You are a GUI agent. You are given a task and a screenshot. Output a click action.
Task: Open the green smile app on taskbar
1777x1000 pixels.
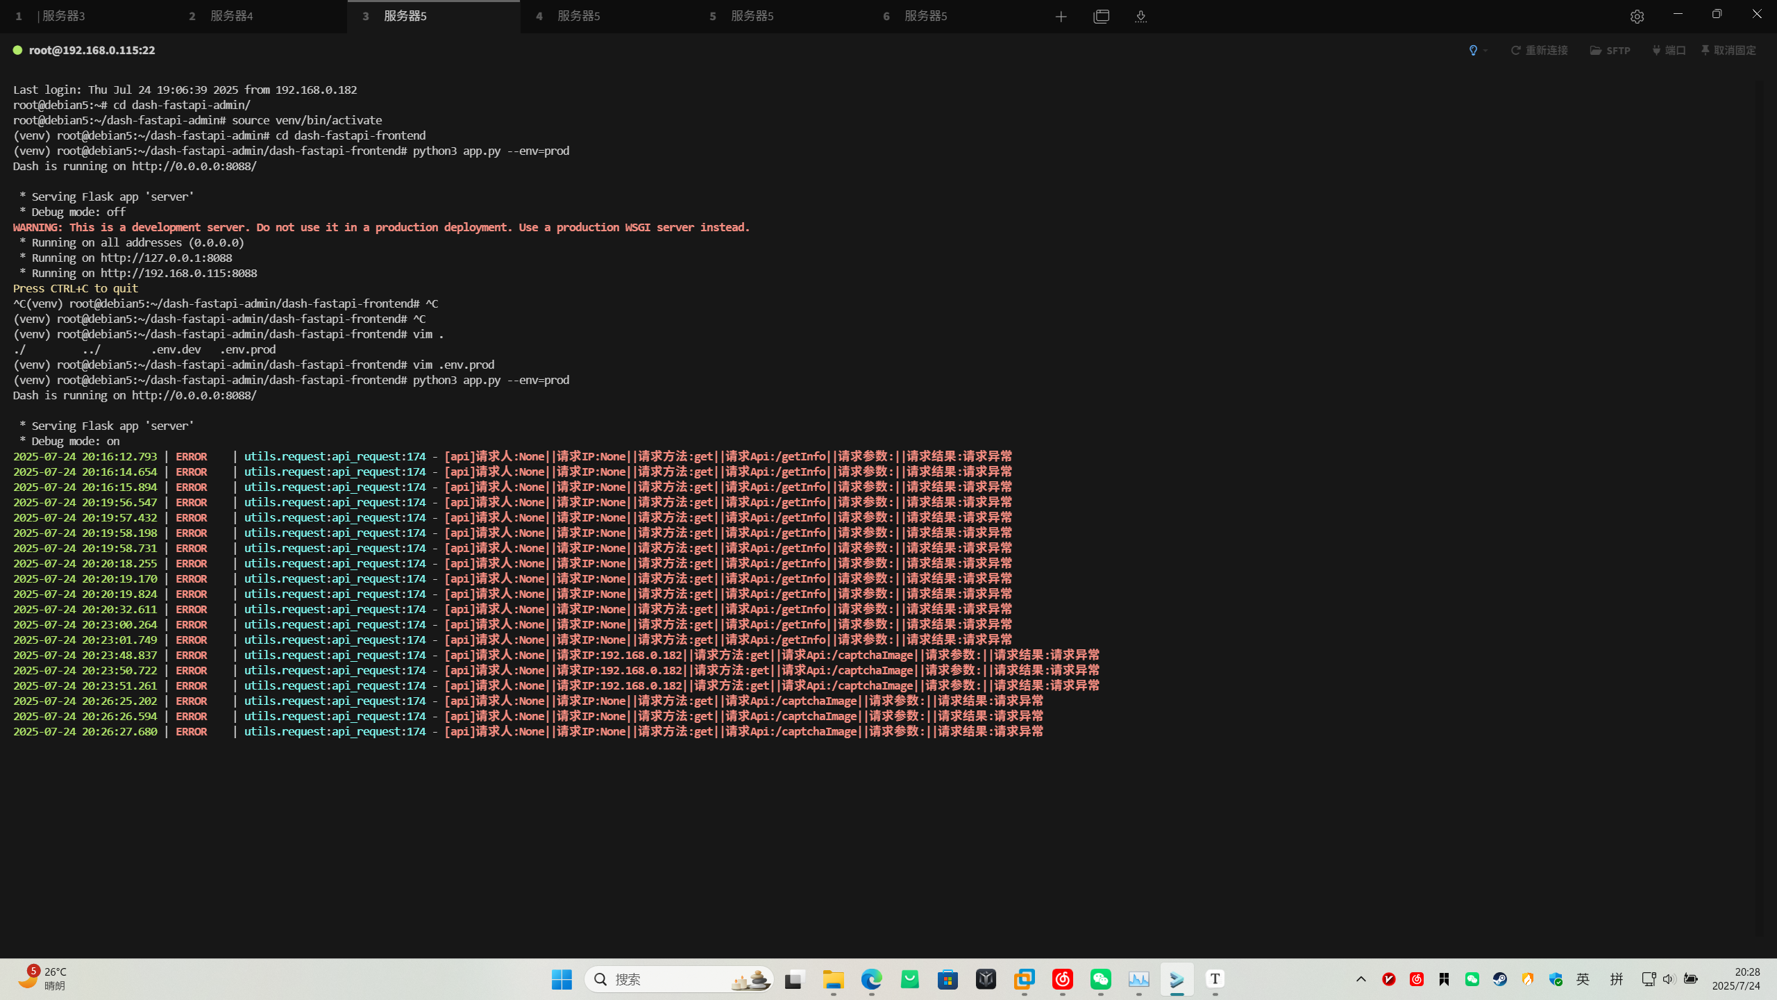909,979
